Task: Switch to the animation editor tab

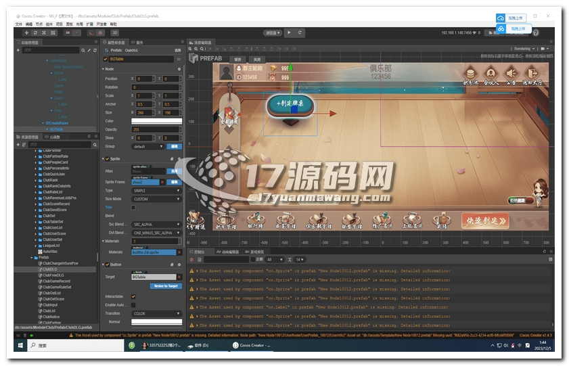Action: (228, 252)
